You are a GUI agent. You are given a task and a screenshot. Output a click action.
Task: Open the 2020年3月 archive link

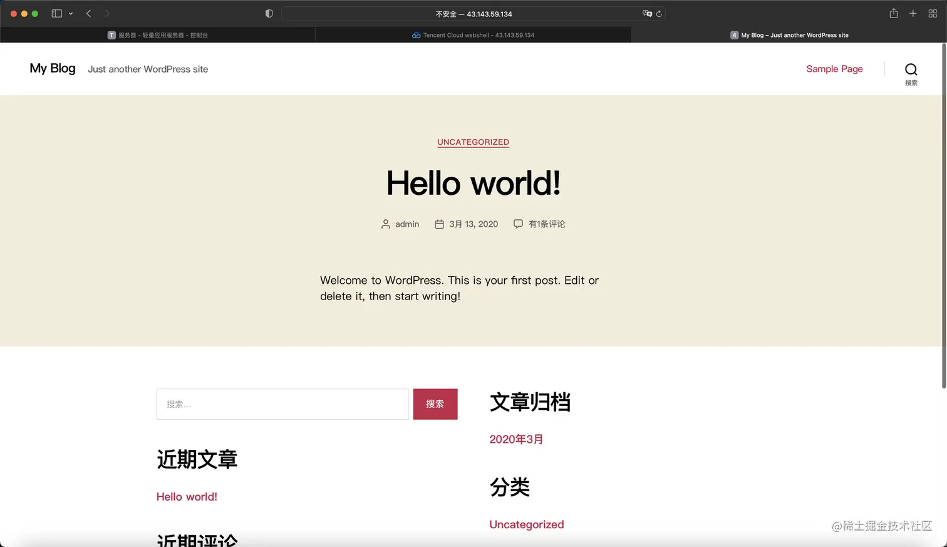[x=516, y=439]
